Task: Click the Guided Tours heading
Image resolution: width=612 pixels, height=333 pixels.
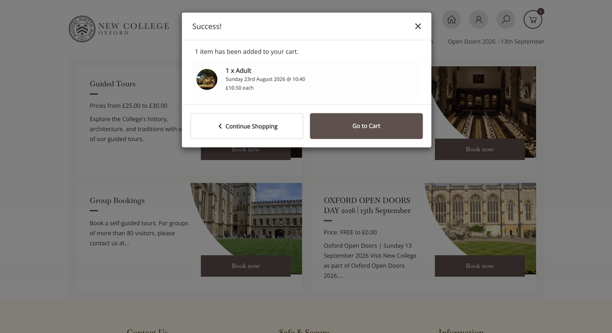Action: pyautogui.click(x=112, y=84)
